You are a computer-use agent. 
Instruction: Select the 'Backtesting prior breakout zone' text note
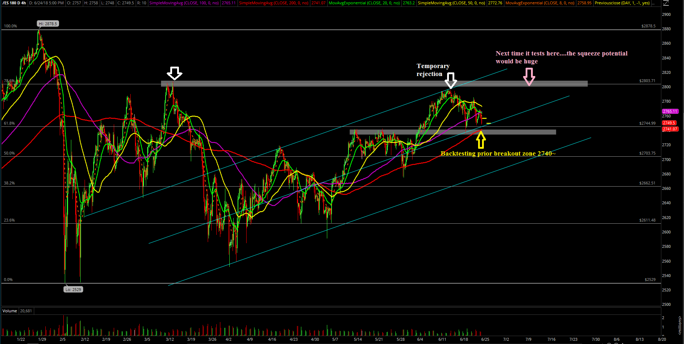(x=498, y=153)
